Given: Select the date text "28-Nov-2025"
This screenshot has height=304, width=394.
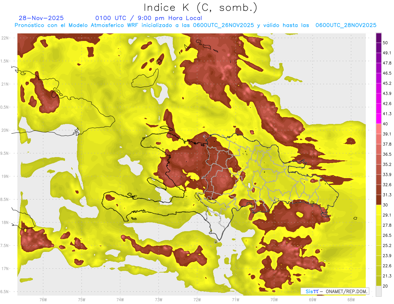Looking at the screenshot, I should 41,18.
